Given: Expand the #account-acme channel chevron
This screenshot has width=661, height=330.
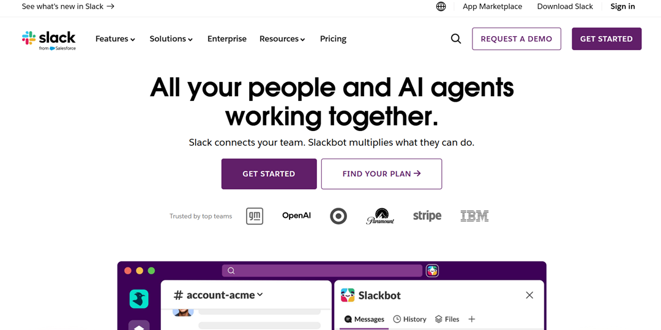Looking at the screenshot, I should 260,294.
